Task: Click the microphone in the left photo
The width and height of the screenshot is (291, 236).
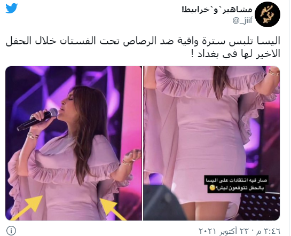Action: (37, 119)
